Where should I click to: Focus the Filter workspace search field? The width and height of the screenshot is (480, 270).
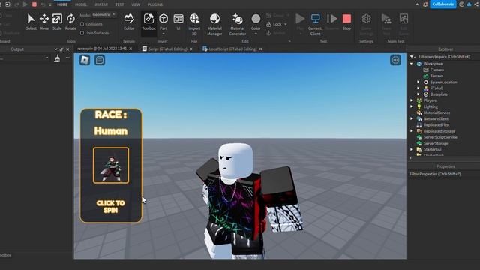pyautogui.click(x=444, y=57)
